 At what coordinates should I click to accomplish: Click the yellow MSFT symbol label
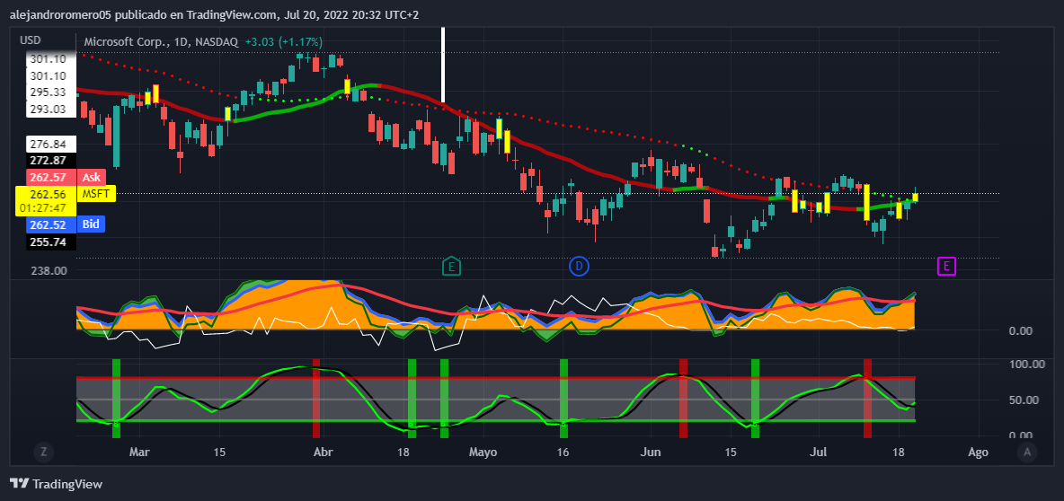pyautogui.click(x=97, y=194)
